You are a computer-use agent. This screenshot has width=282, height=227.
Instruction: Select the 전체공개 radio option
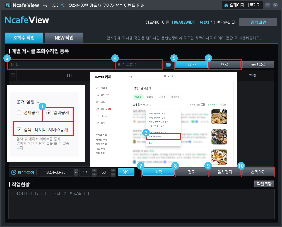(x=19, y=113)
